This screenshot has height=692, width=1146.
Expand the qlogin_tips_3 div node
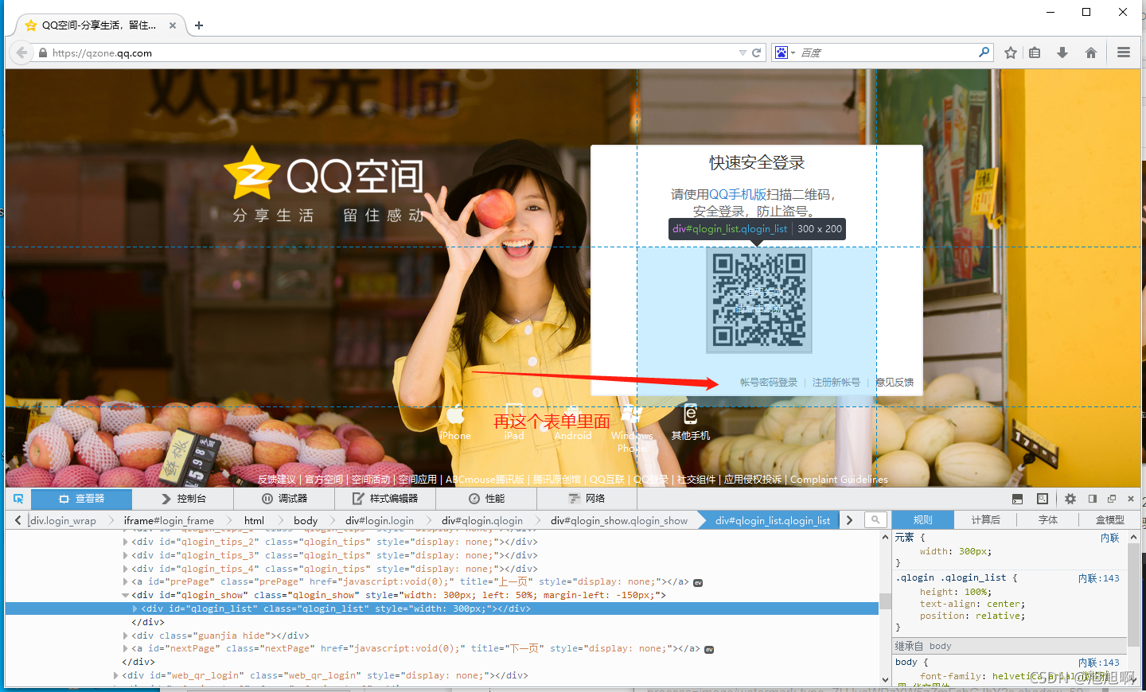(125, 555)
